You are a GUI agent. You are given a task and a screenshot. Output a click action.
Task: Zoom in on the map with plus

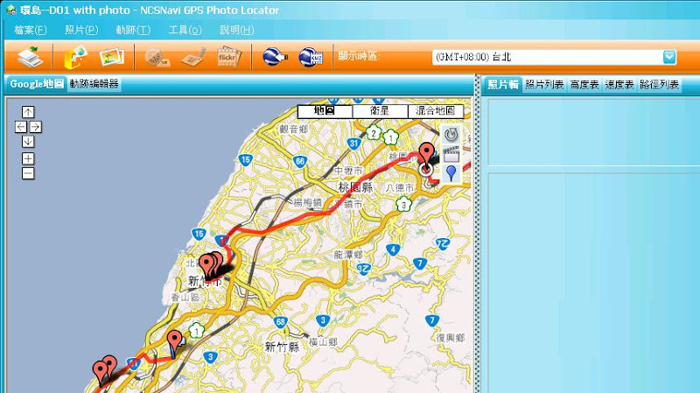pos(28,158)
